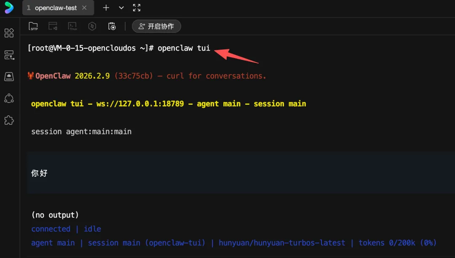The width and height of the screenshot is (455, 258).
Task: Toggle fullscreen mode icon
Action: tap(136, 8)
